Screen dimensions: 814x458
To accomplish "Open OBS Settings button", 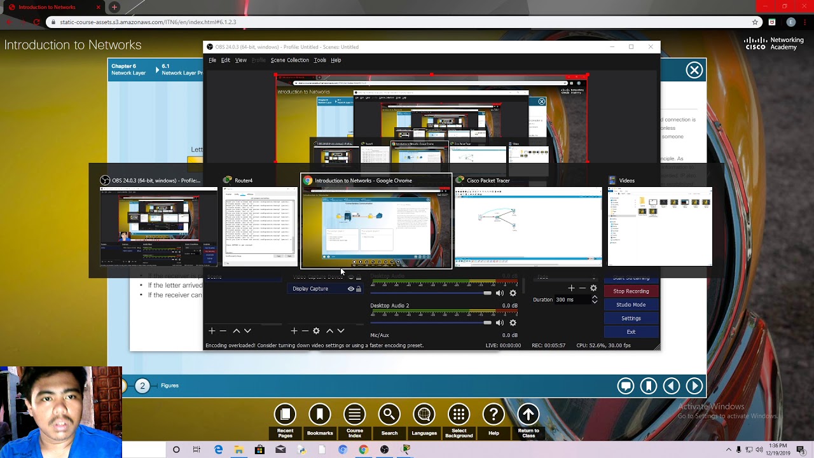I will tap(631, 318).
